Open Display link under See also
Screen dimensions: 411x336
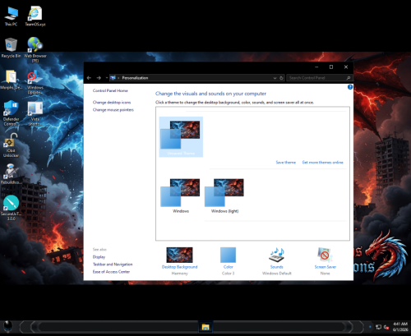[x=99, y=257]
